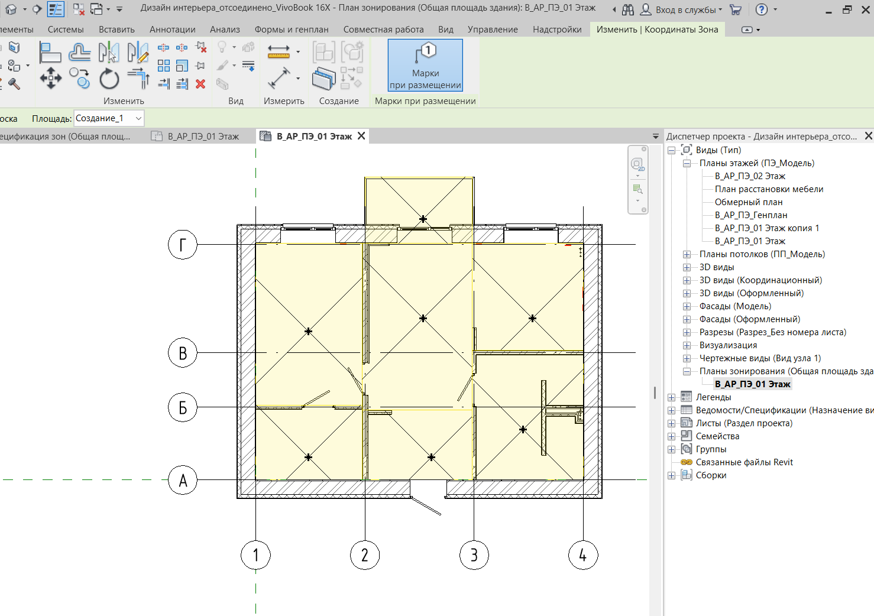Select the Aligned Dimension tool
The image size is (874, 616).
[x=279, y=78]
